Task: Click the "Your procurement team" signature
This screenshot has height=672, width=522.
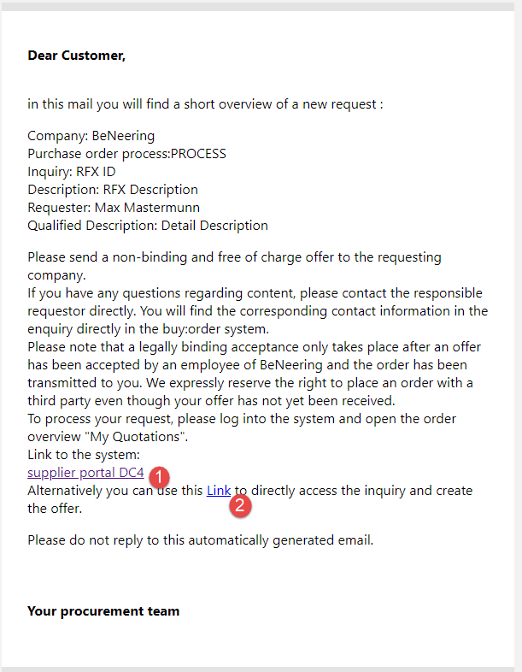Action: pos(103,610)
